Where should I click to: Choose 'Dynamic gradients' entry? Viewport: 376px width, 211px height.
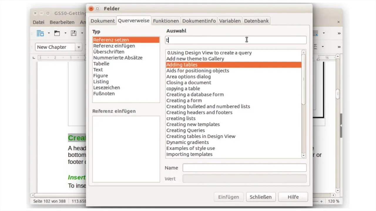pyautogui.click(x=234, y=142)
